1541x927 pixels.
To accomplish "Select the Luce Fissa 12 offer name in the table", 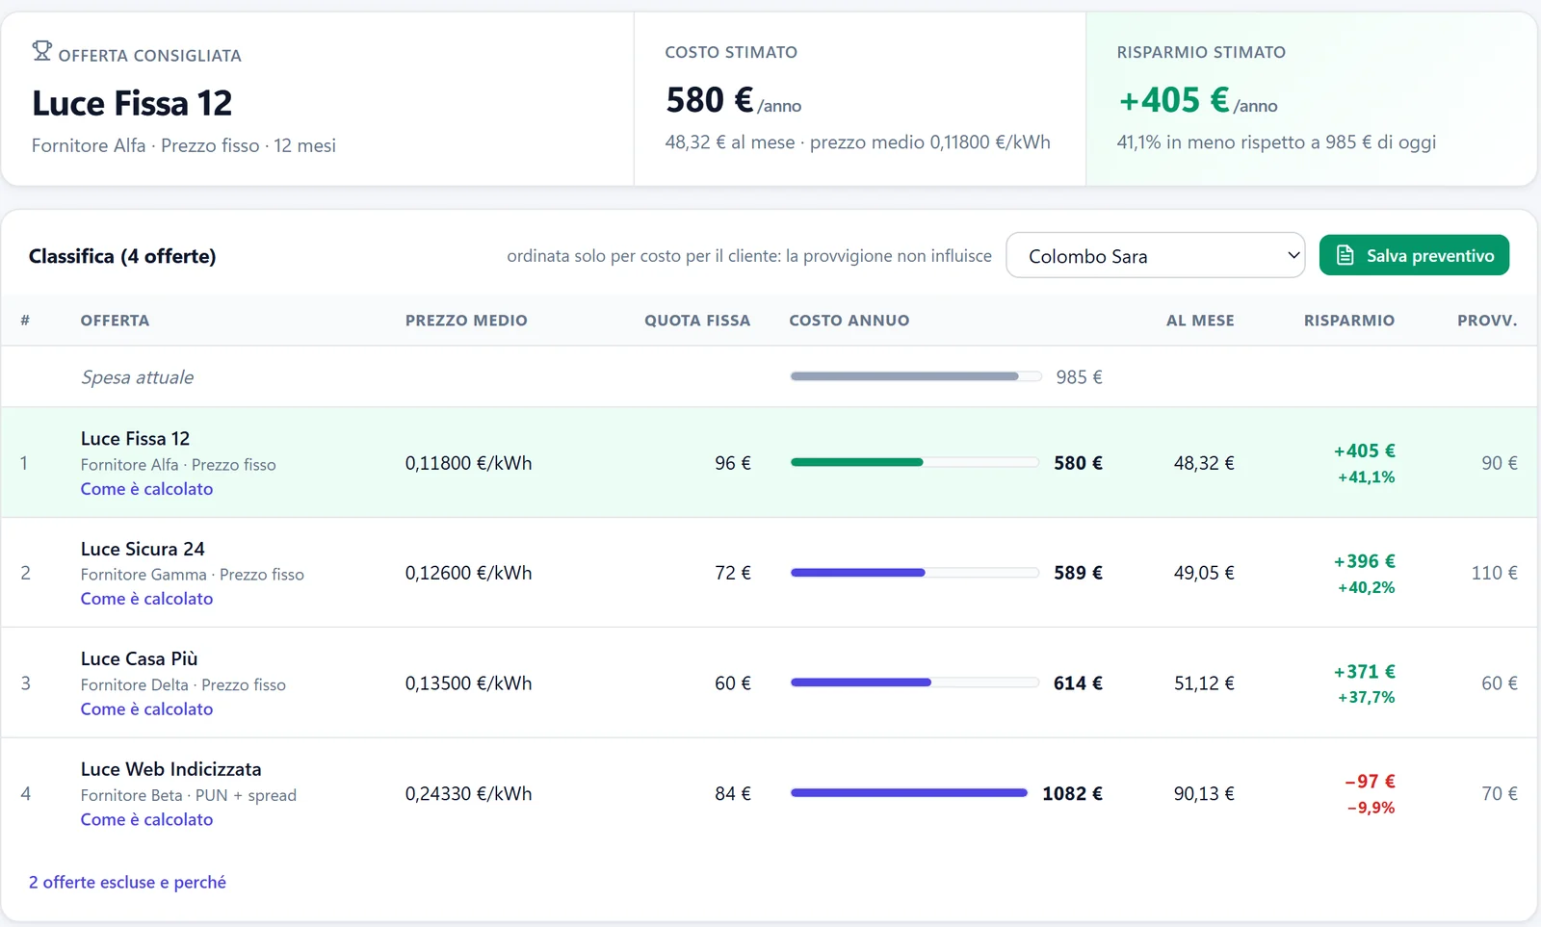I will [x=135, y=439].
